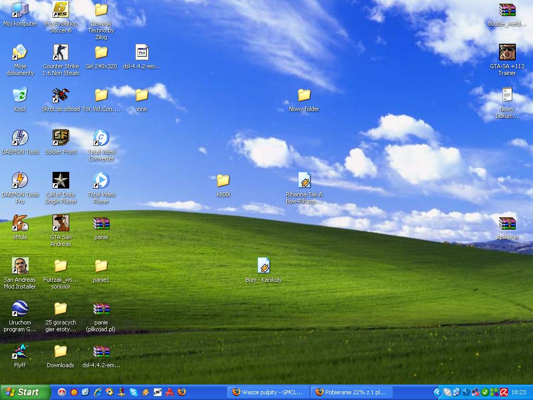This screenshot has height=400, width=533.
Task: Launch GTA San Andreas shortcut
Action: coord(61,223)
